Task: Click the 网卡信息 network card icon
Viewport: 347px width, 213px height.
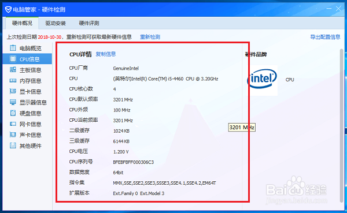Action: (13, 124)
